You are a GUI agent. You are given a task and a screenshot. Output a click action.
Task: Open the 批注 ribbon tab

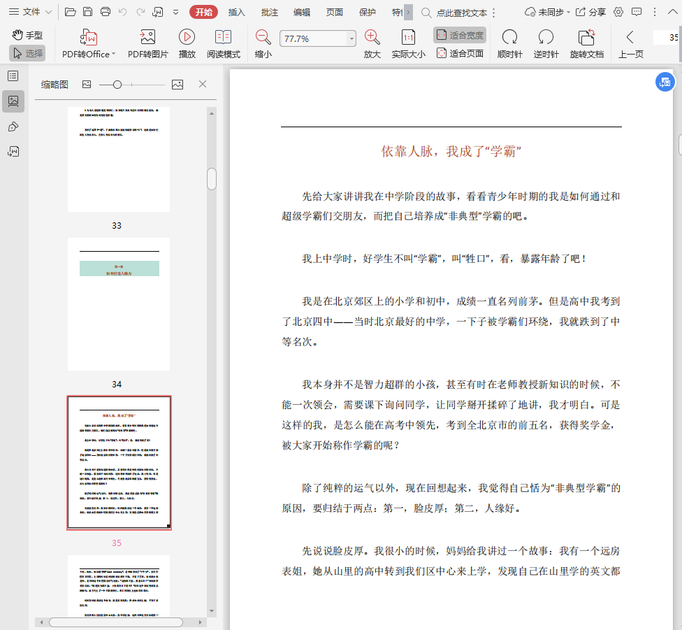[x=269, y=12]
